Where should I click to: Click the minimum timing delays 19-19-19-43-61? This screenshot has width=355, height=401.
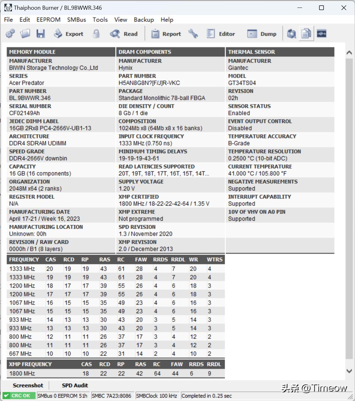[x=139, y=158]
